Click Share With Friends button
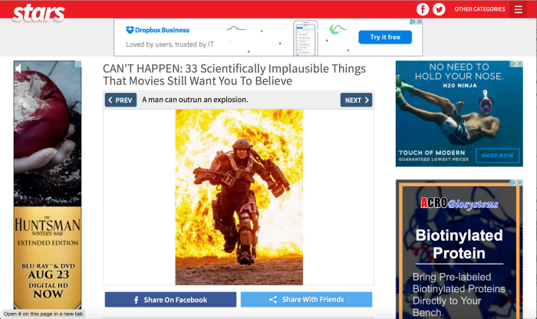Viewport: 537px width, 319px height. click(306, 300)
